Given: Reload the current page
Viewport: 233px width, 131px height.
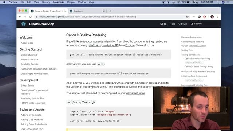Looking at the screenshot, I should tap(31, 17).
